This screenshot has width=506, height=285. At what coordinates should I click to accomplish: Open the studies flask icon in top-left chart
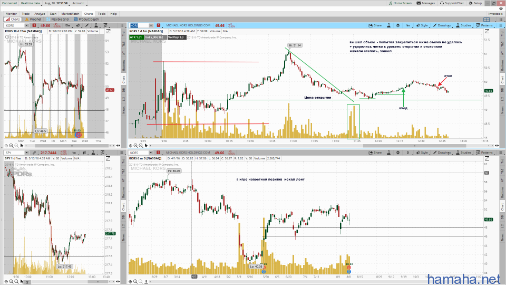click(x=96, y=25)
